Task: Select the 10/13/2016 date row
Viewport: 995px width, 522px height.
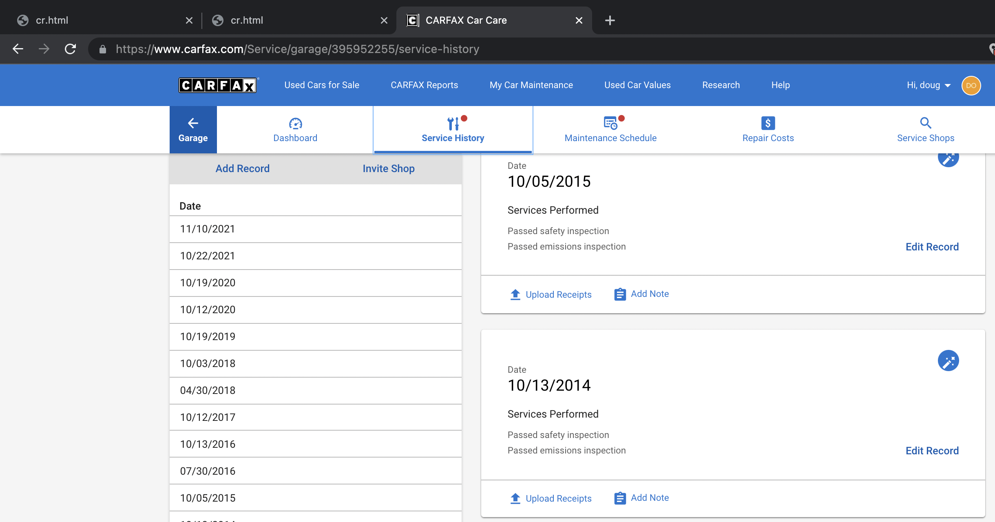Action: [316, 444]
